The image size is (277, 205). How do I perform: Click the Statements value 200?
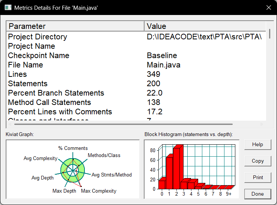pos(154,84)
